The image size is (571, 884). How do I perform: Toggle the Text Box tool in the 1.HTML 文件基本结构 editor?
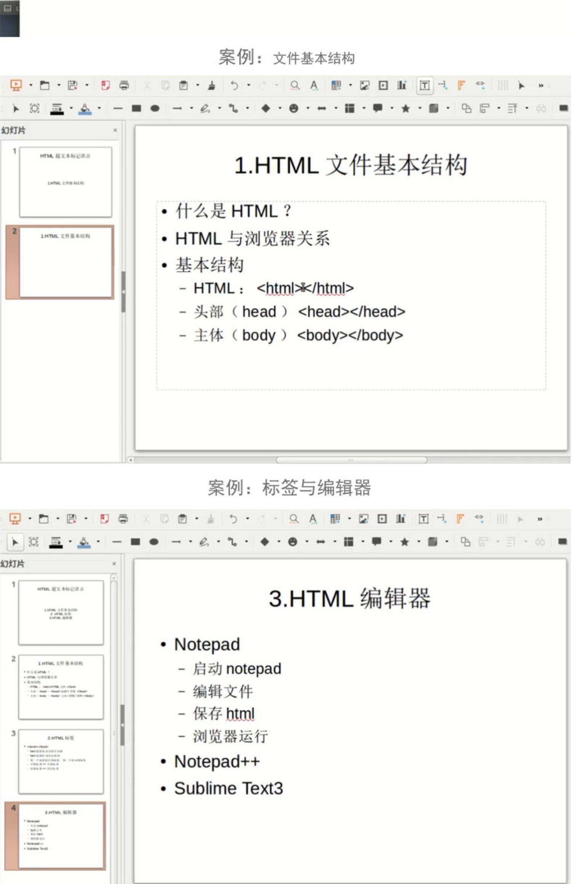point(424,85)
